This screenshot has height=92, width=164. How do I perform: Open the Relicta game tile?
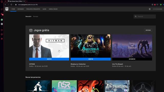117,86
